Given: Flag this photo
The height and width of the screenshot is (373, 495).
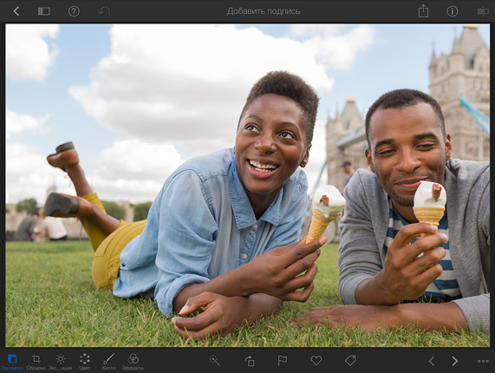Looking at the screenshot, I should (x=283, y=361).
